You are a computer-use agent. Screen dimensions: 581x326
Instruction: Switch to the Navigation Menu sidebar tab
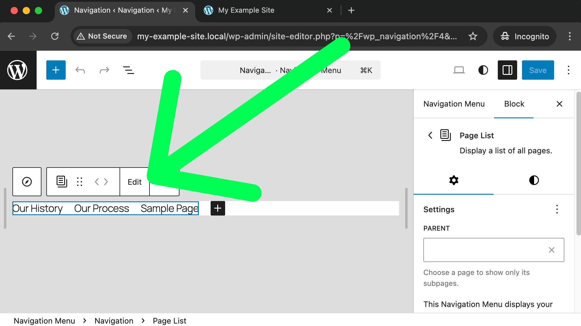(x=454, y=104)
